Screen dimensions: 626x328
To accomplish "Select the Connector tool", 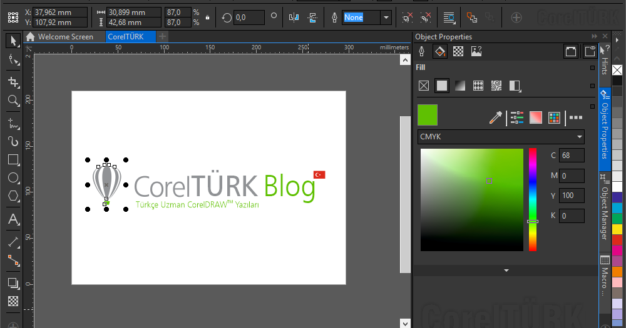I will [13, 261].
